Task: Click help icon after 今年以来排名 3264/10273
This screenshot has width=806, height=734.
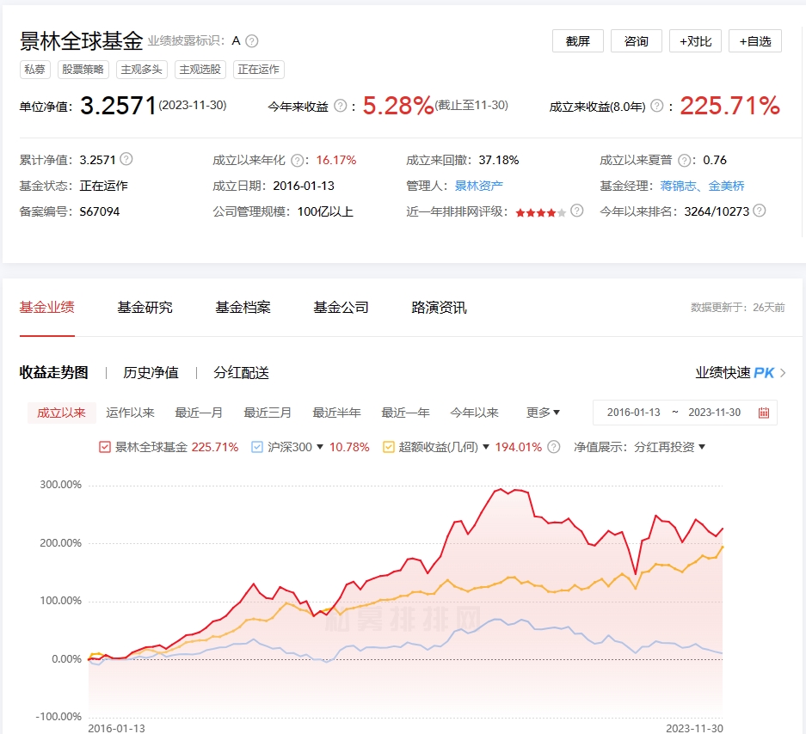Action: tap(760, 211)
